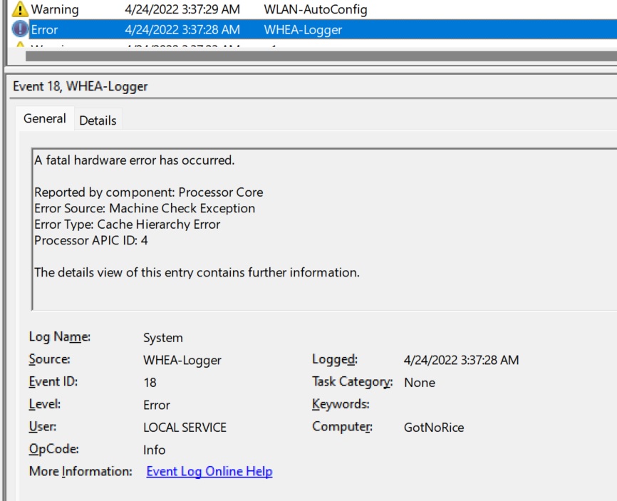Switch to the Details tab
Image resolution: width=617 pixels, height=501 pixels.
click(98, 120)
